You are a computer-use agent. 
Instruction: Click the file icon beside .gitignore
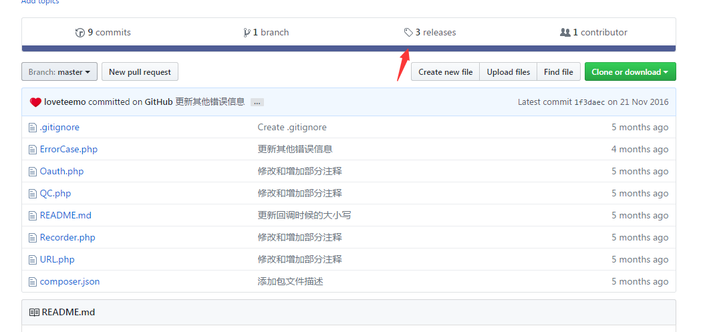[x=32, y=128]
